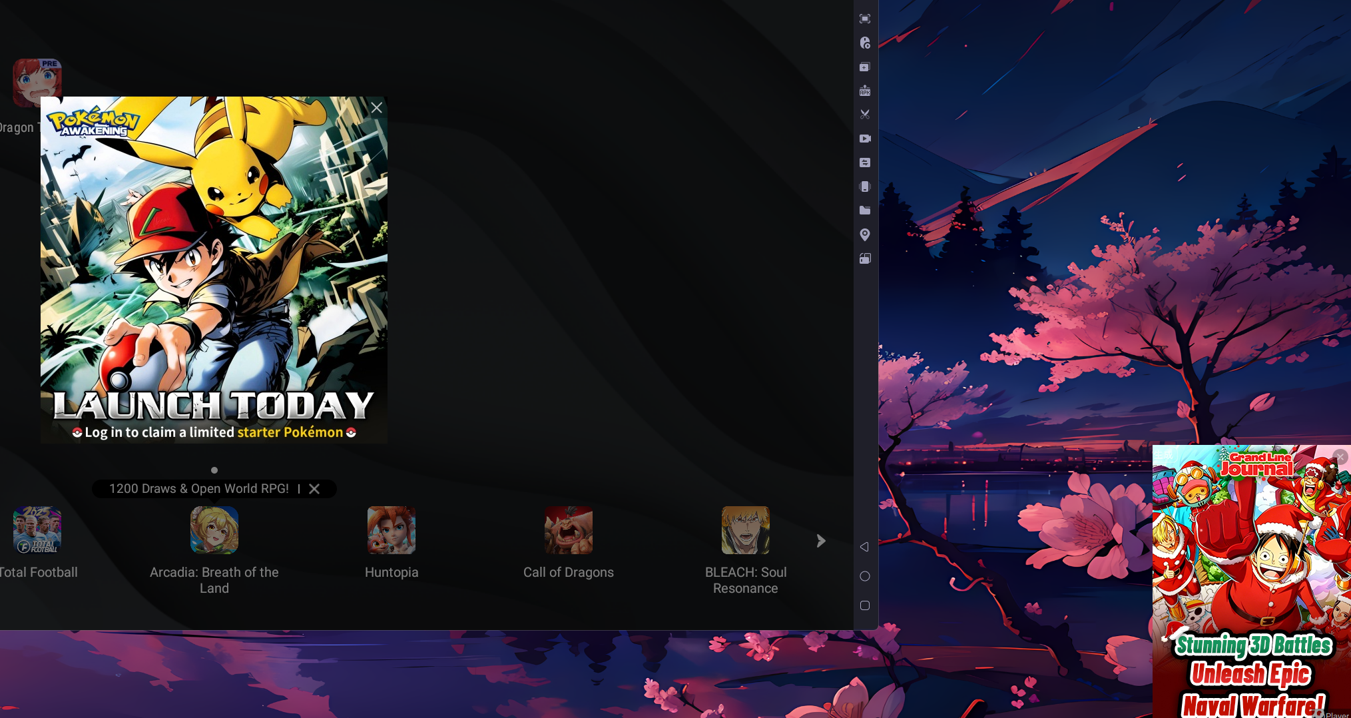Tap the Android recent apps square button

[865, 605]
